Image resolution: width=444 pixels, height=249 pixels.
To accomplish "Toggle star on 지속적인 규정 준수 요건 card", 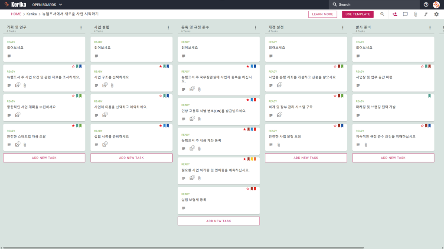I will [422, 126].
